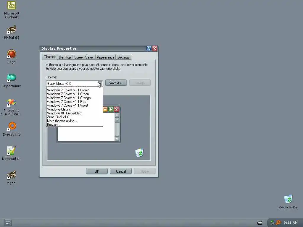Choose Windows 7 Colors v1.1 Orange
Image resolution: width=303 pixels, height=227 pixels.
click(x=74, y=98)
